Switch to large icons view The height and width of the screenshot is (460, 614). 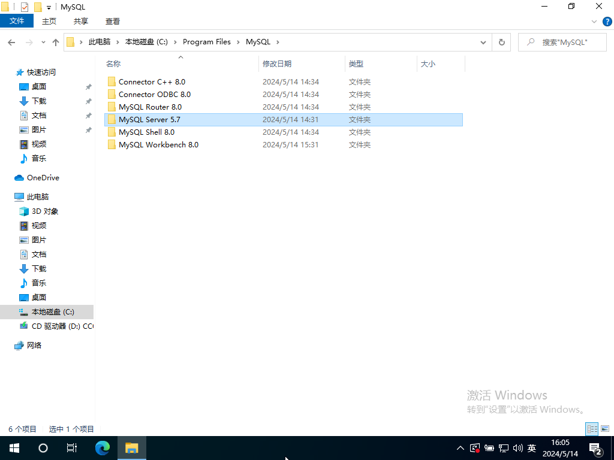[x=605, y=429]
